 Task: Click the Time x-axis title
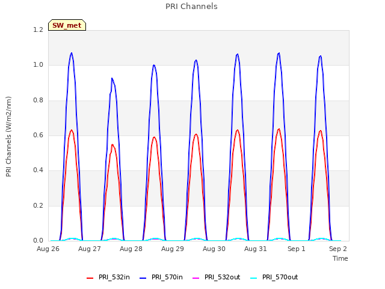340,258
